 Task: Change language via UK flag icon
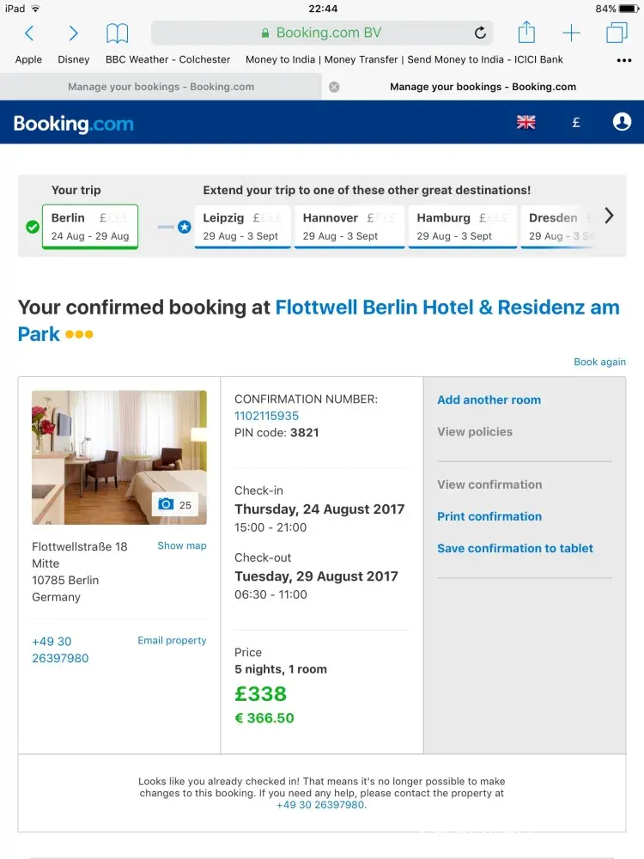tap(526, 122)
